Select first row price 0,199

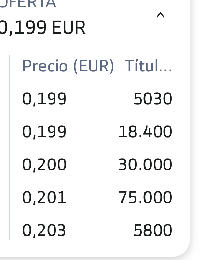[x=44, y=99]
